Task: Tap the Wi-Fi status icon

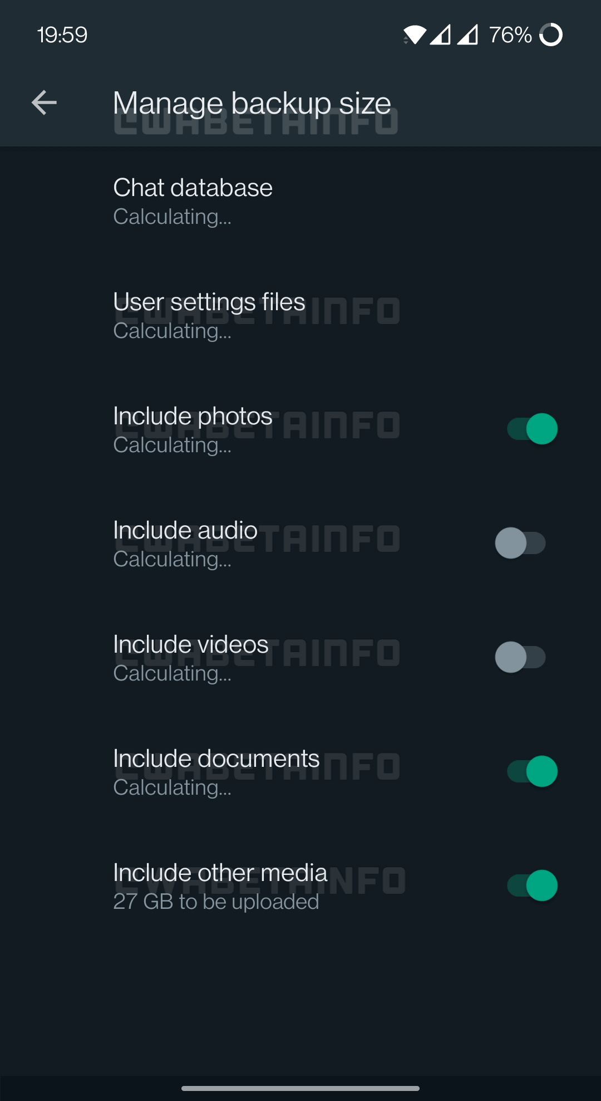Action: tap(415, 35)
